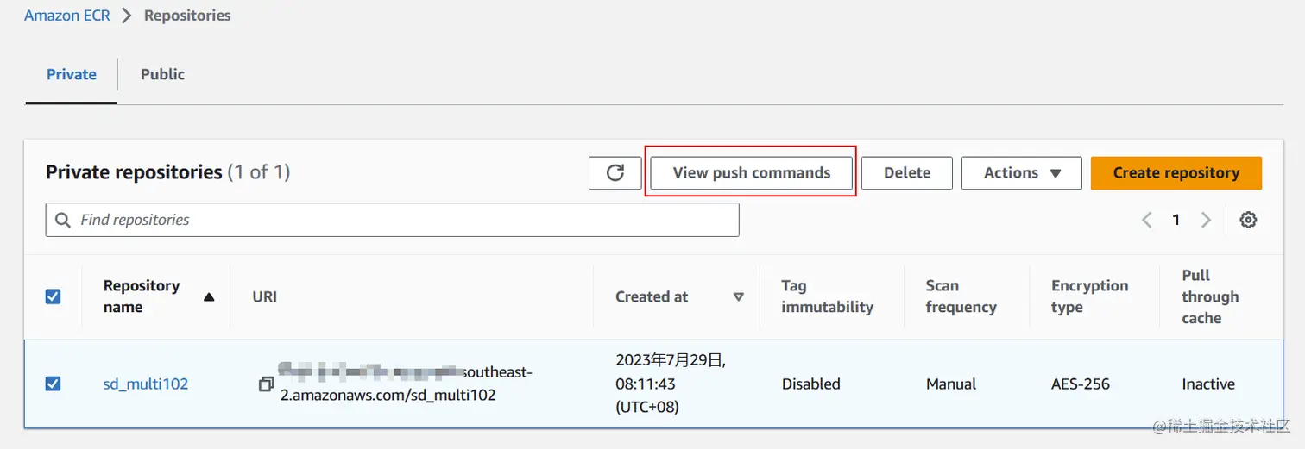Go to next page arrow
Viewport: 1305px width, 449px height.
(x=1206, y=220)
